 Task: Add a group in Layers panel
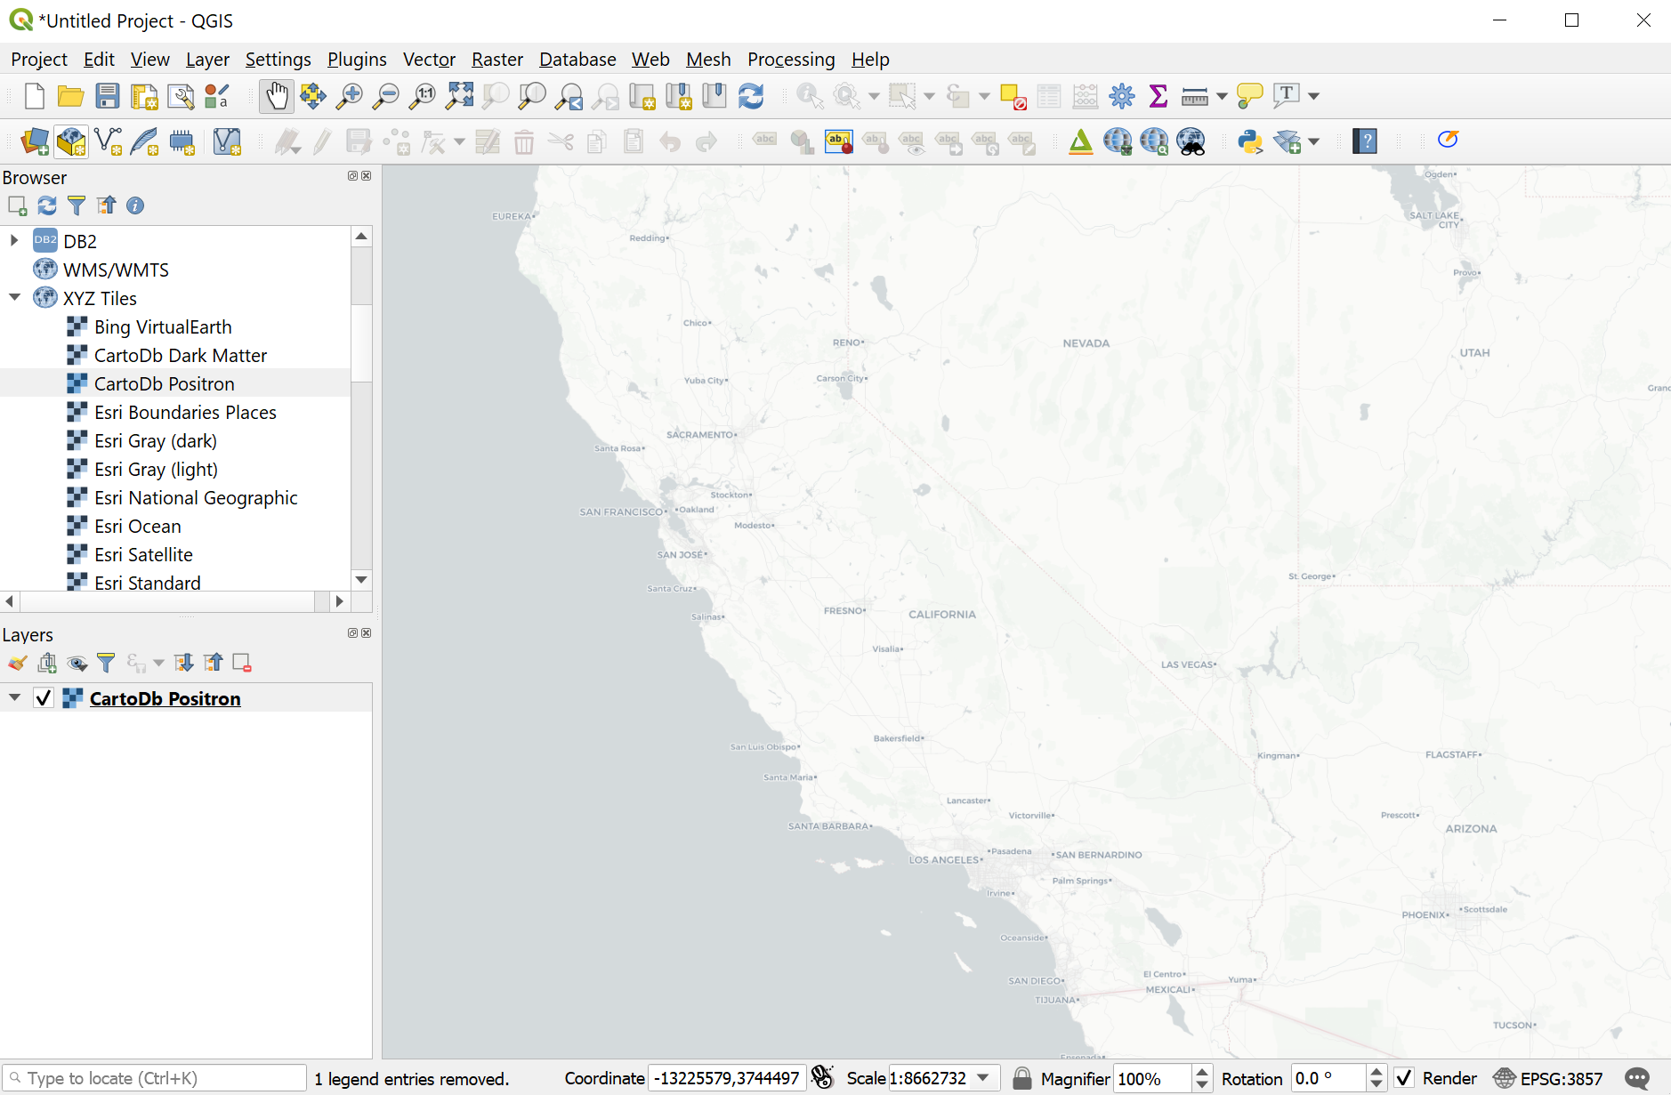coord(47,663)
